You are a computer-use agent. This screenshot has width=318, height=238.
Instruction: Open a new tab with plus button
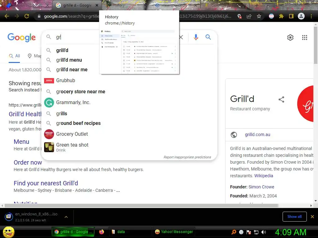pyautogui.click(x=257, y=5)
